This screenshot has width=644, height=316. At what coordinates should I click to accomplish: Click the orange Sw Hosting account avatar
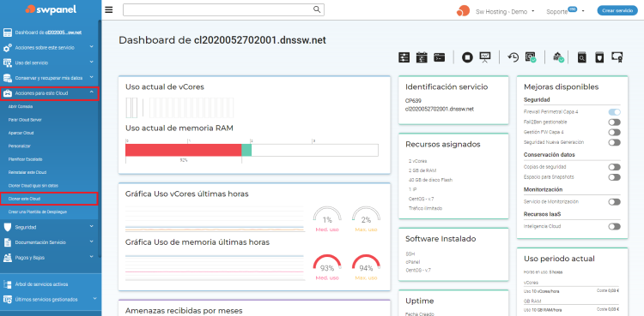[463, 11]
